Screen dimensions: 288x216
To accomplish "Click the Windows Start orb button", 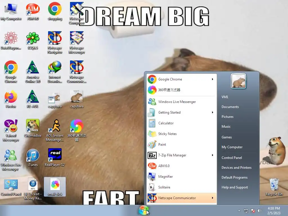I will (144, 210).
